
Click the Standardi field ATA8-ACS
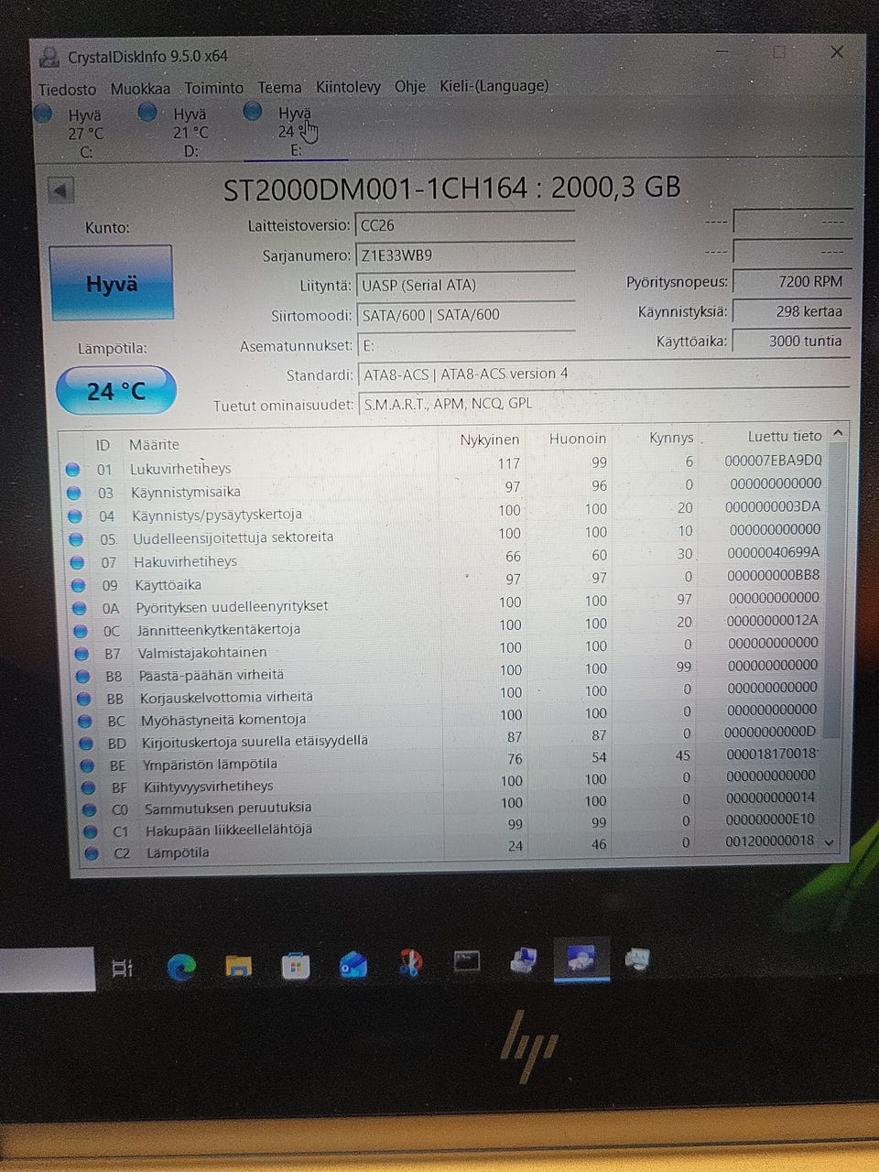pos(603,374)
